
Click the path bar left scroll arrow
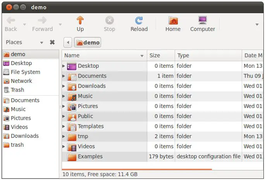(68, 43)
